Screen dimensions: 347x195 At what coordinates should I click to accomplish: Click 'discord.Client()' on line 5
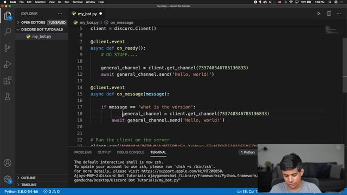click(135, 29)
